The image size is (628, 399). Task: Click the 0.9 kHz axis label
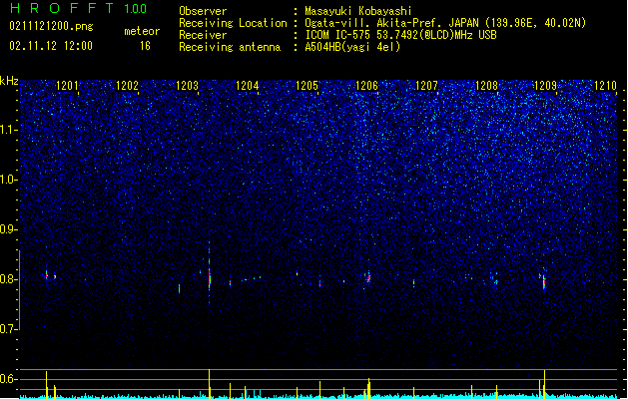pos(9,229)
